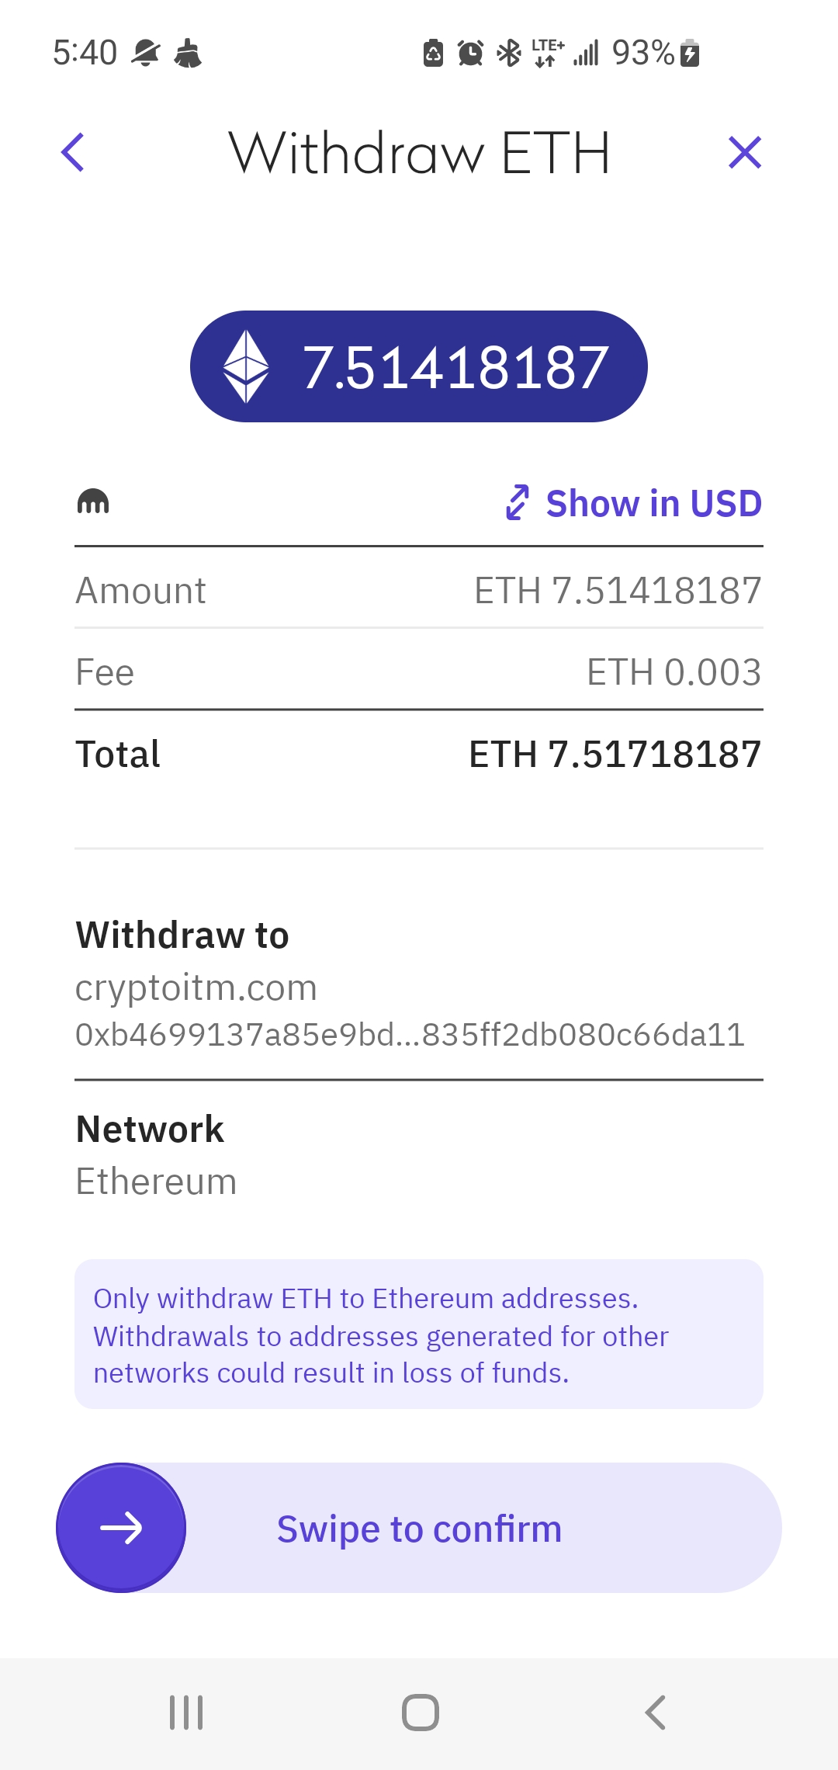
Task: Tap the back chevron in header
Action: [73, 152]
